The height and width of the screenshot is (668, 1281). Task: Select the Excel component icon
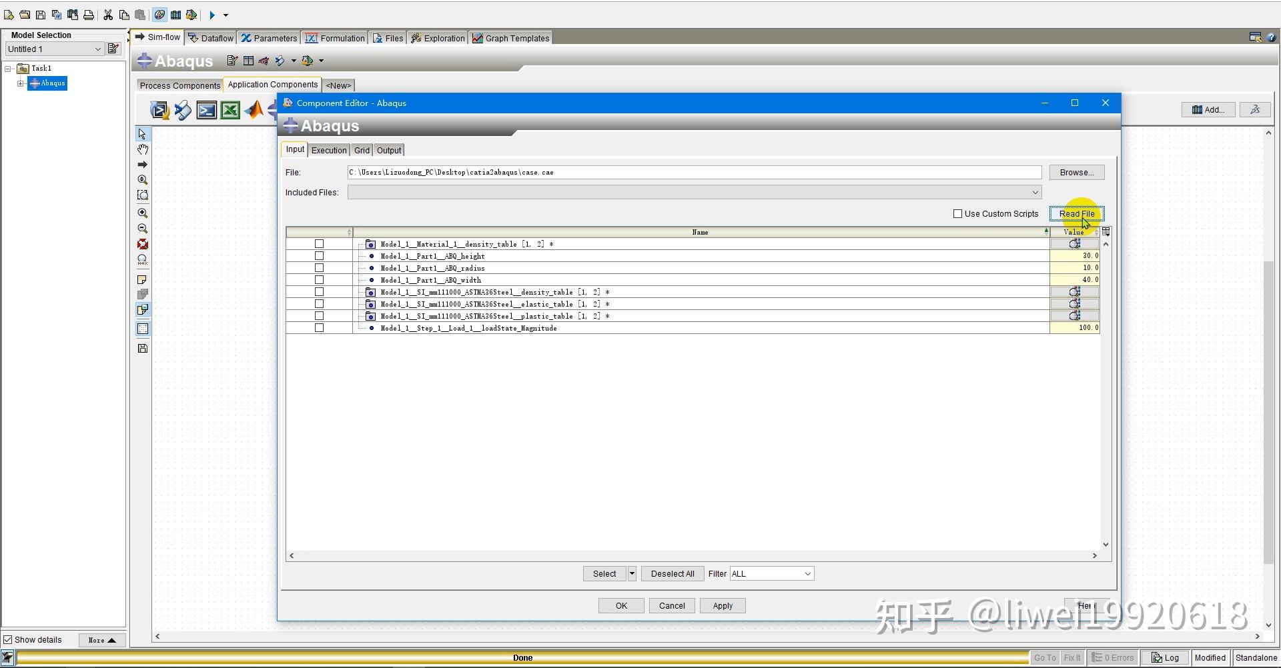point(230,110)
